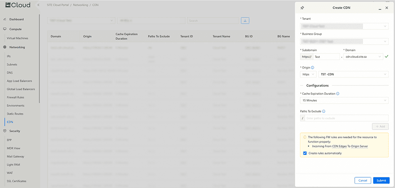The height and width of the screenshot is (188, 395).
Task: Click the Security shield icon in sidebar
Action: pyautogui.click(x=5, y=131)
